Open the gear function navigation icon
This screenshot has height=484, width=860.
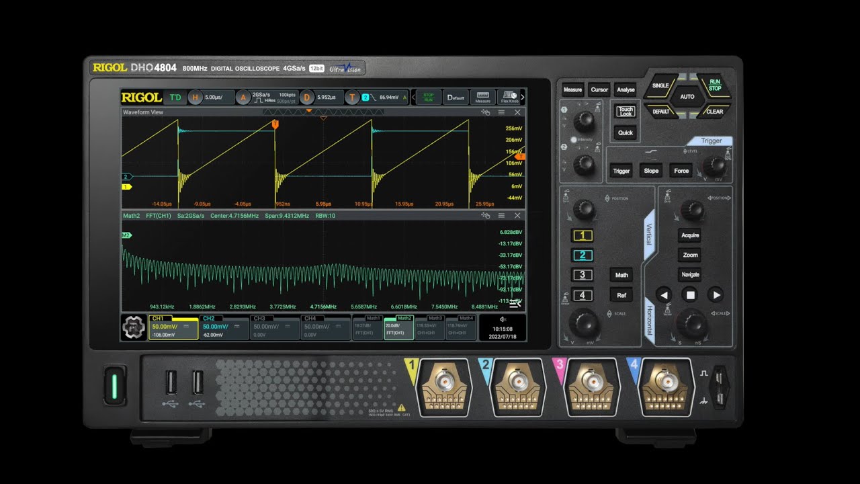point(134,327)
